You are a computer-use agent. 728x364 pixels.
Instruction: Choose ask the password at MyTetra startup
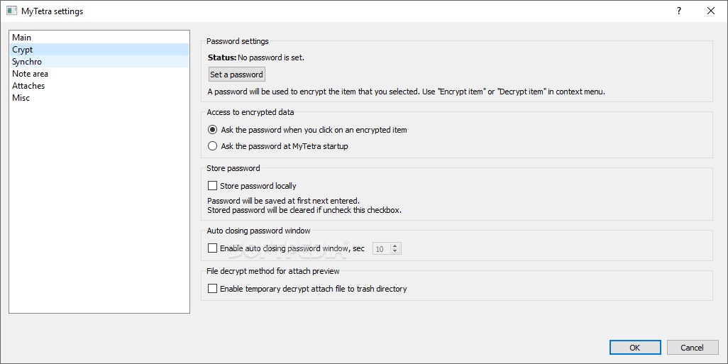[x=277, y=146]
